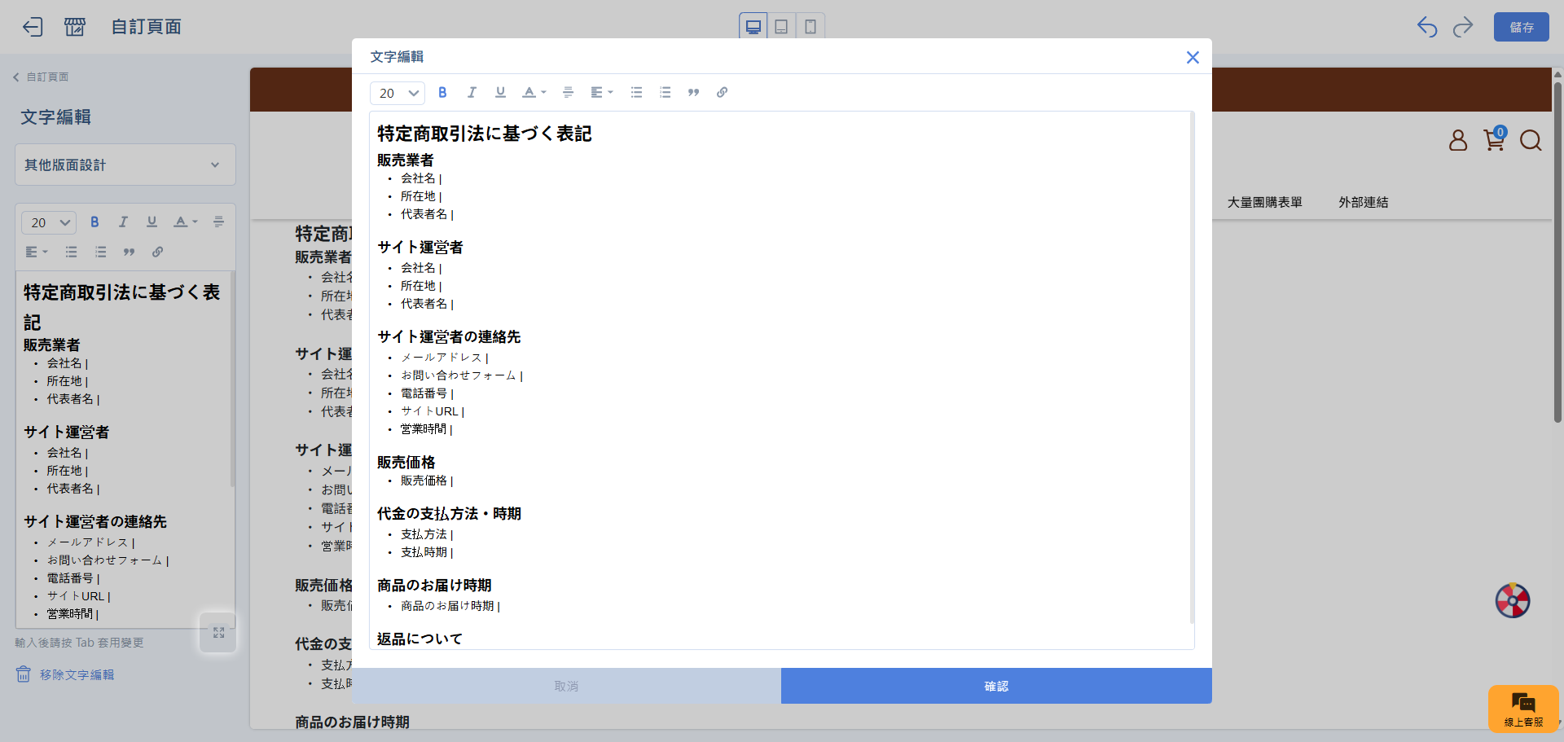The width and height of the screenshot is (1564, 742).
Task: Switch to desktop preview mode
Action: [753, 27]
